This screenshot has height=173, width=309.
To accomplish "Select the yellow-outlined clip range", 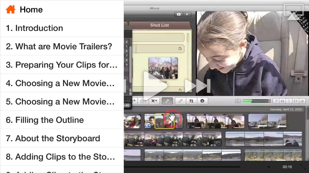I will pos(165,121).
